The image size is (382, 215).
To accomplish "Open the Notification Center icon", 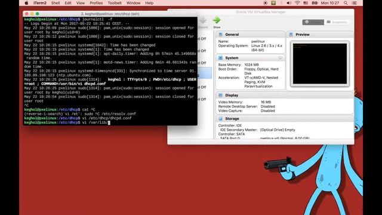I will pos(355,3).
